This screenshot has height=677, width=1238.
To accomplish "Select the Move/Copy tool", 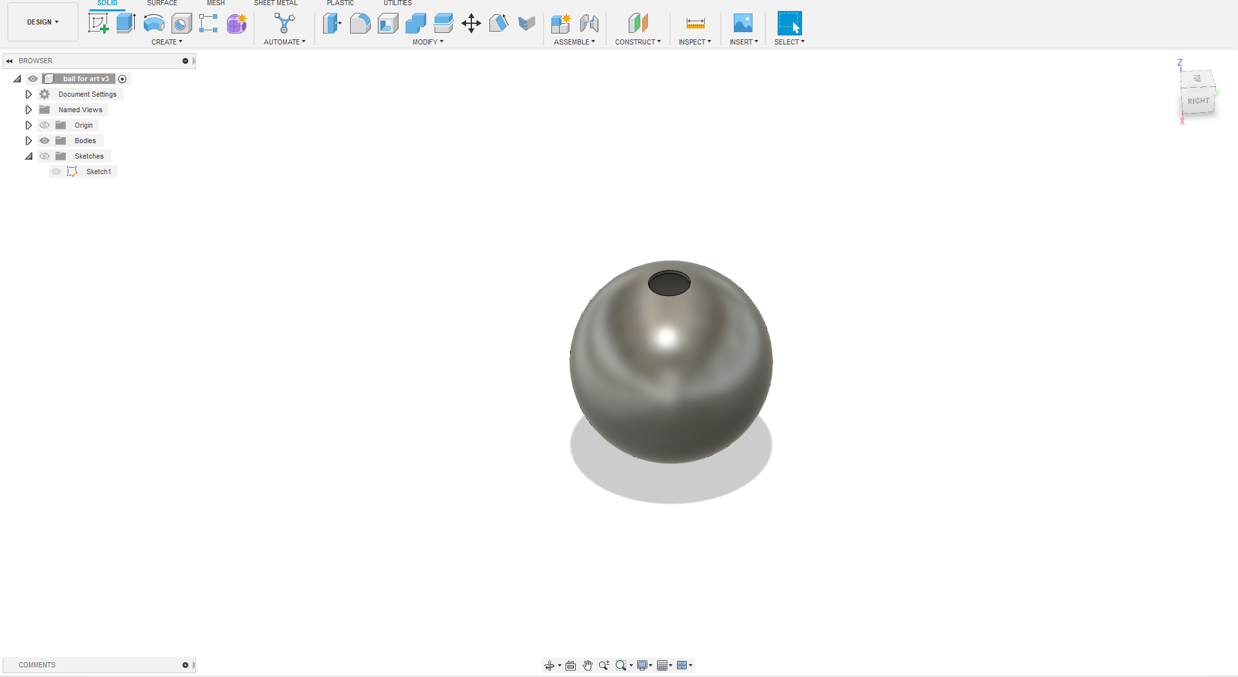I will click(471, 24).
